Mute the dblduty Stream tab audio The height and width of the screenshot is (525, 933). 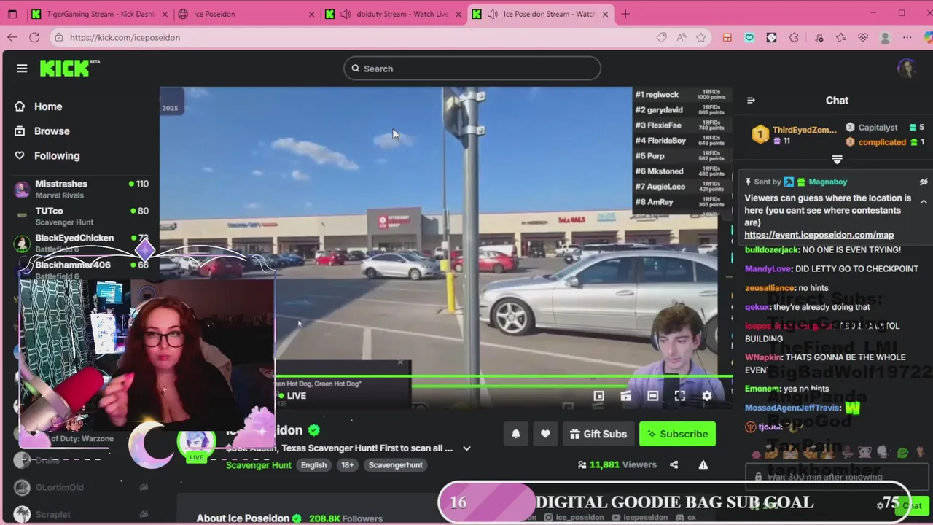click(346, 14)
